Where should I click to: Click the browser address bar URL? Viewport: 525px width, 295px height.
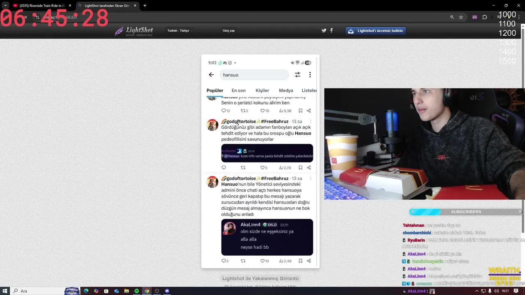tap(61, 17)
